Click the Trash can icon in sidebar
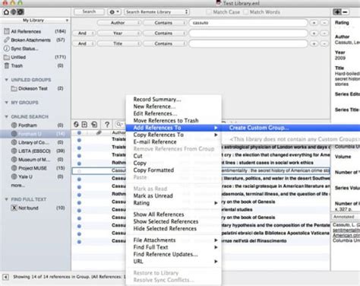 coord(7,65)
